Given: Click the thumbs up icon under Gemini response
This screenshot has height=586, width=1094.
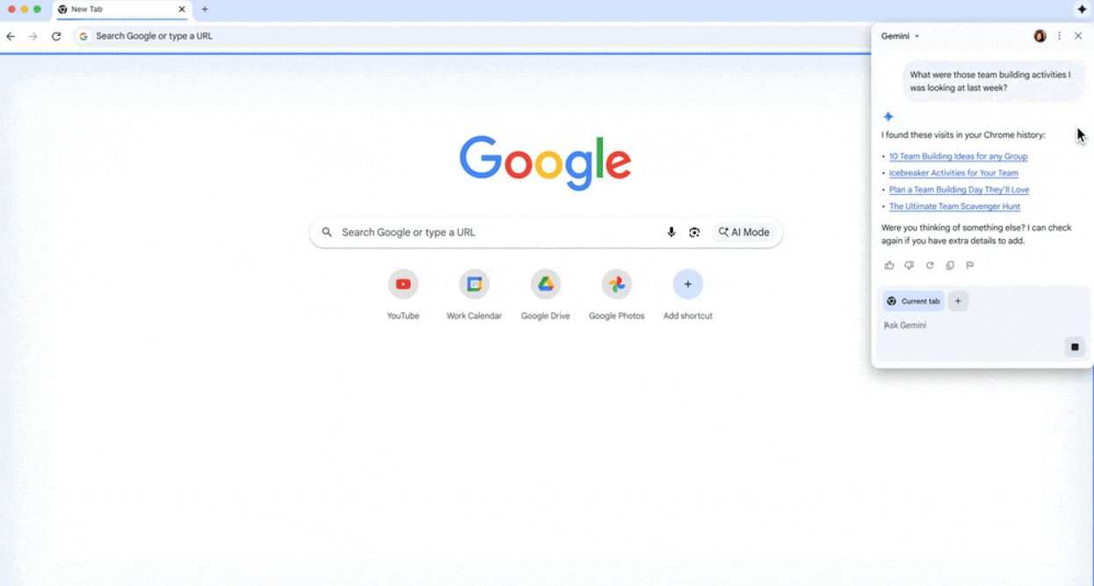Looking at the screenshot, I should [x=889, y=265].
